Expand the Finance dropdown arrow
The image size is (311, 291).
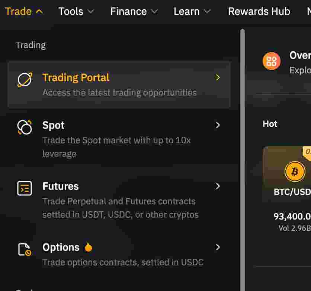coord(154,12)
